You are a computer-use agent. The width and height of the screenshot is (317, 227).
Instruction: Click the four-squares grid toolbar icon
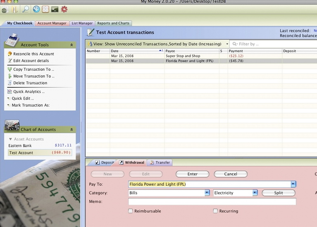[x=45, y=9]
